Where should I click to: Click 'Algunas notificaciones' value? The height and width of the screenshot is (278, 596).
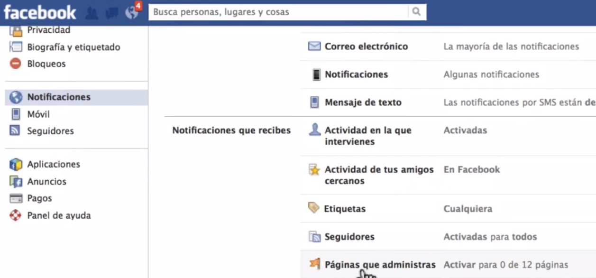pos(491,74)
